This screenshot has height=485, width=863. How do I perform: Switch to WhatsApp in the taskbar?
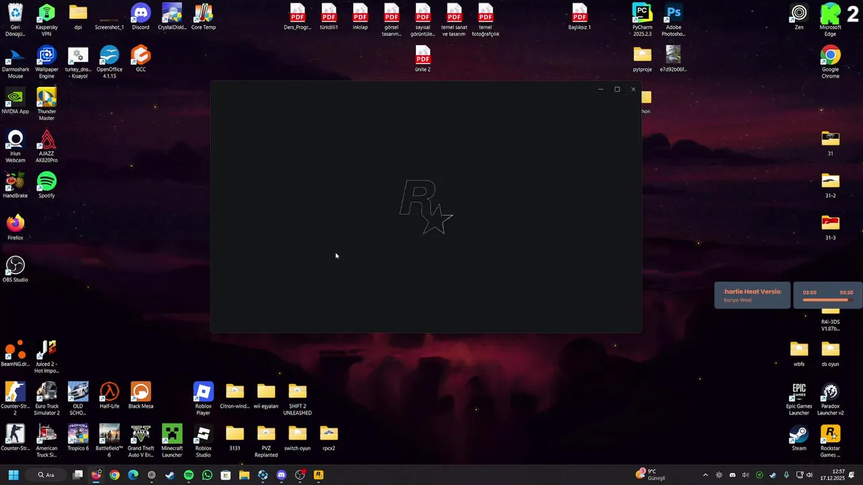(x=207, y=475)
